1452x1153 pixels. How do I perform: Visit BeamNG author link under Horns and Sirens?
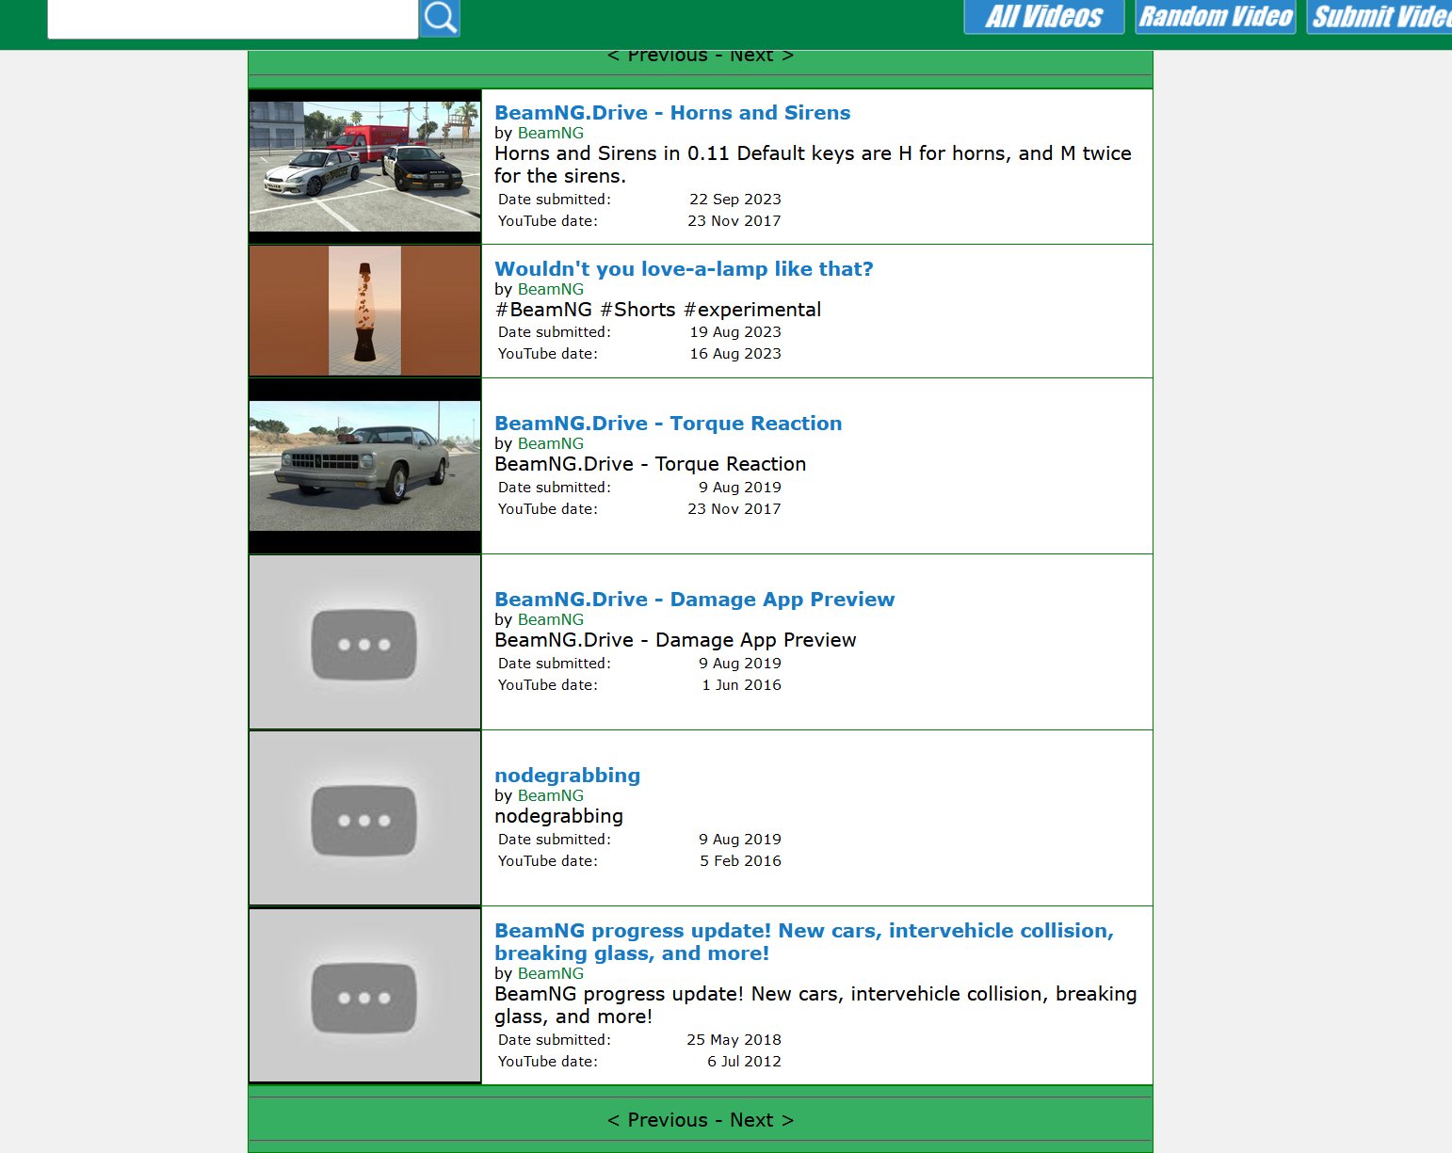(551, 134)
